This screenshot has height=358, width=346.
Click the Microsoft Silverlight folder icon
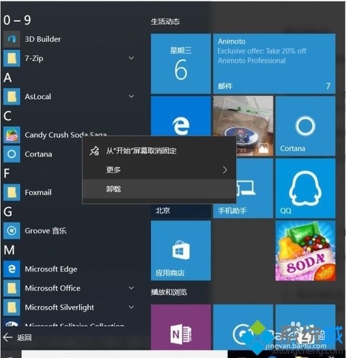tap(12, 307)
